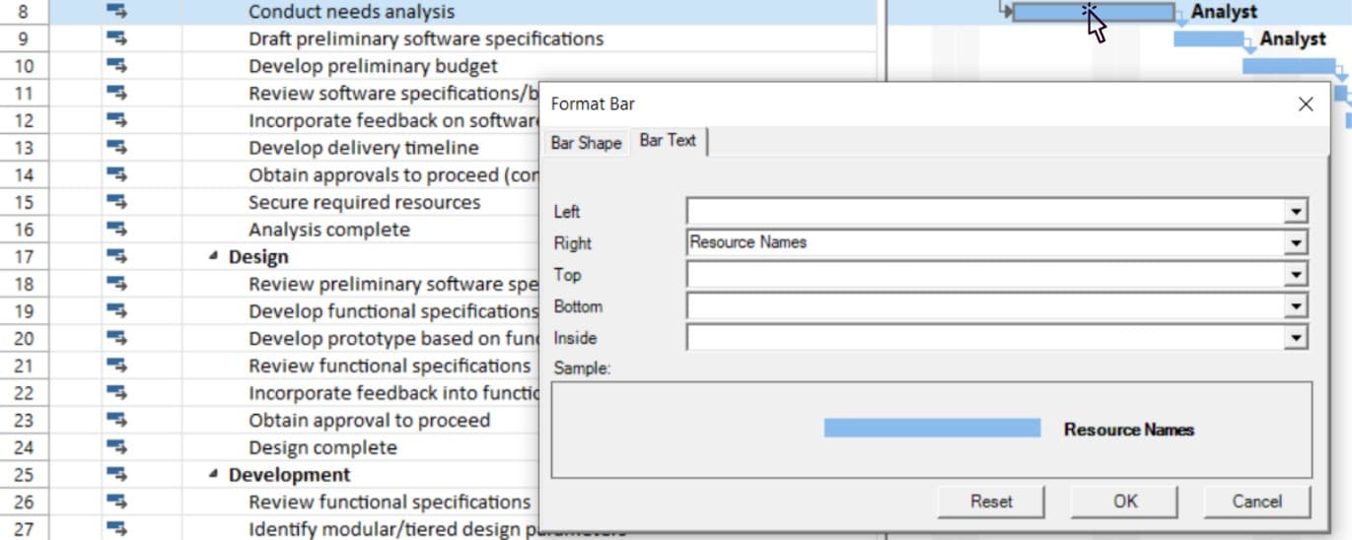Click task mode icon for Design row 17

[116, 257]
